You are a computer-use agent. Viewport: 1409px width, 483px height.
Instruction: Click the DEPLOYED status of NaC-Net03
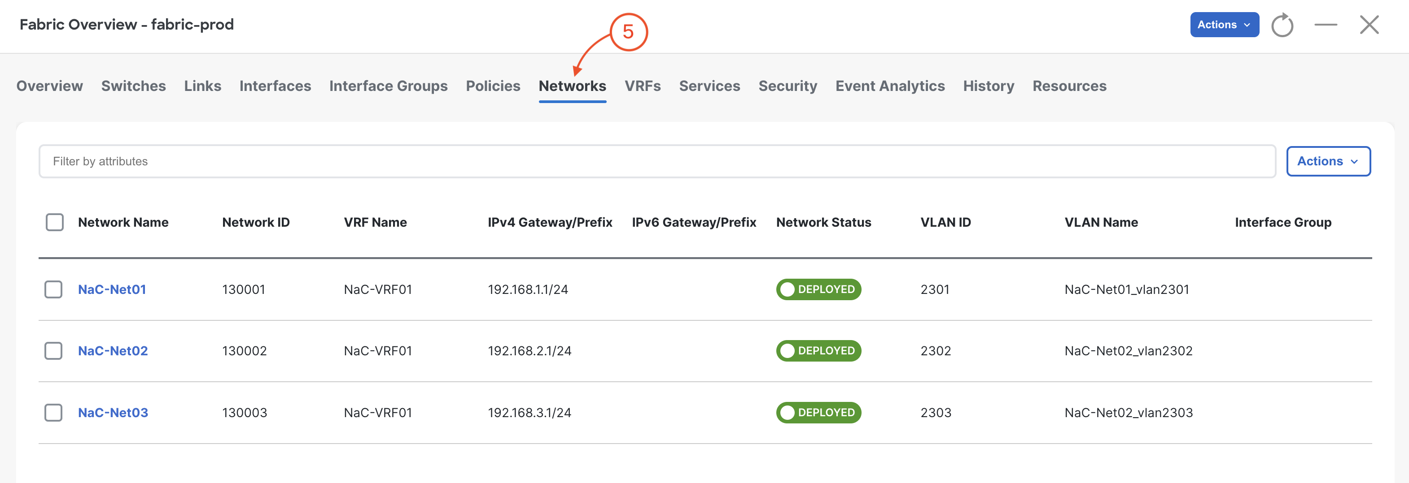coord(818,413)
